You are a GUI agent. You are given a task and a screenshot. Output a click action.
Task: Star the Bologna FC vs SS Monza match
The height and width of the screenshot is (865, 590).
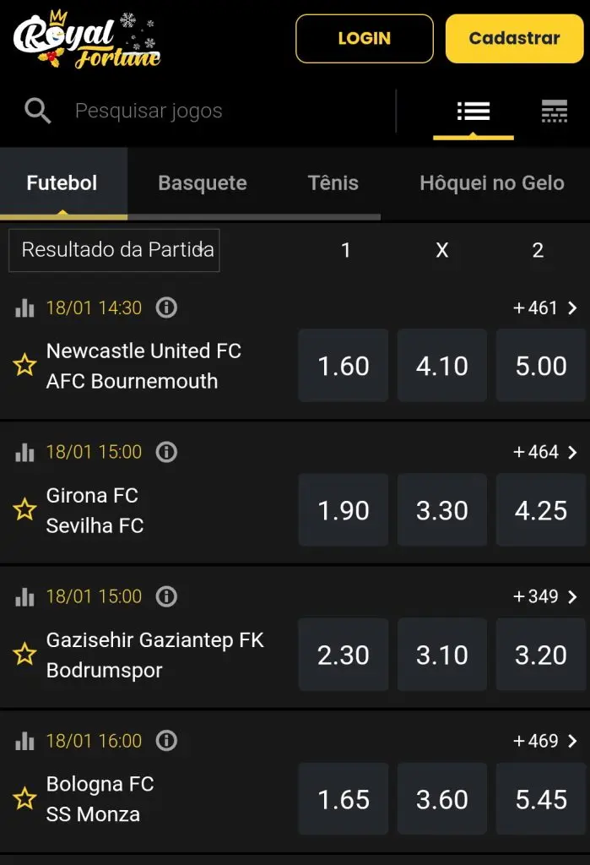coord(24,799)
